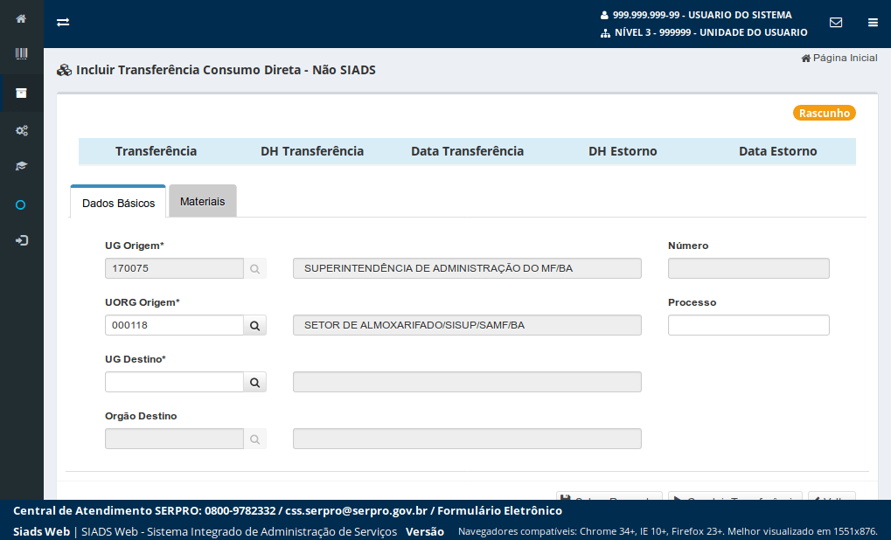Open the barcode module in the sidebar
This screenshot has width=891, height=540.
click(x=21, y=53)
